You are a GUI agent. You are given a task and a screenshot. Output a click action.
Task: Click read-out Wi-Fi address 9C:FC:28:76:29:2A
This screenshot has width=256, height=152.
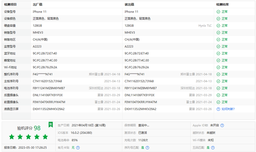137,67
